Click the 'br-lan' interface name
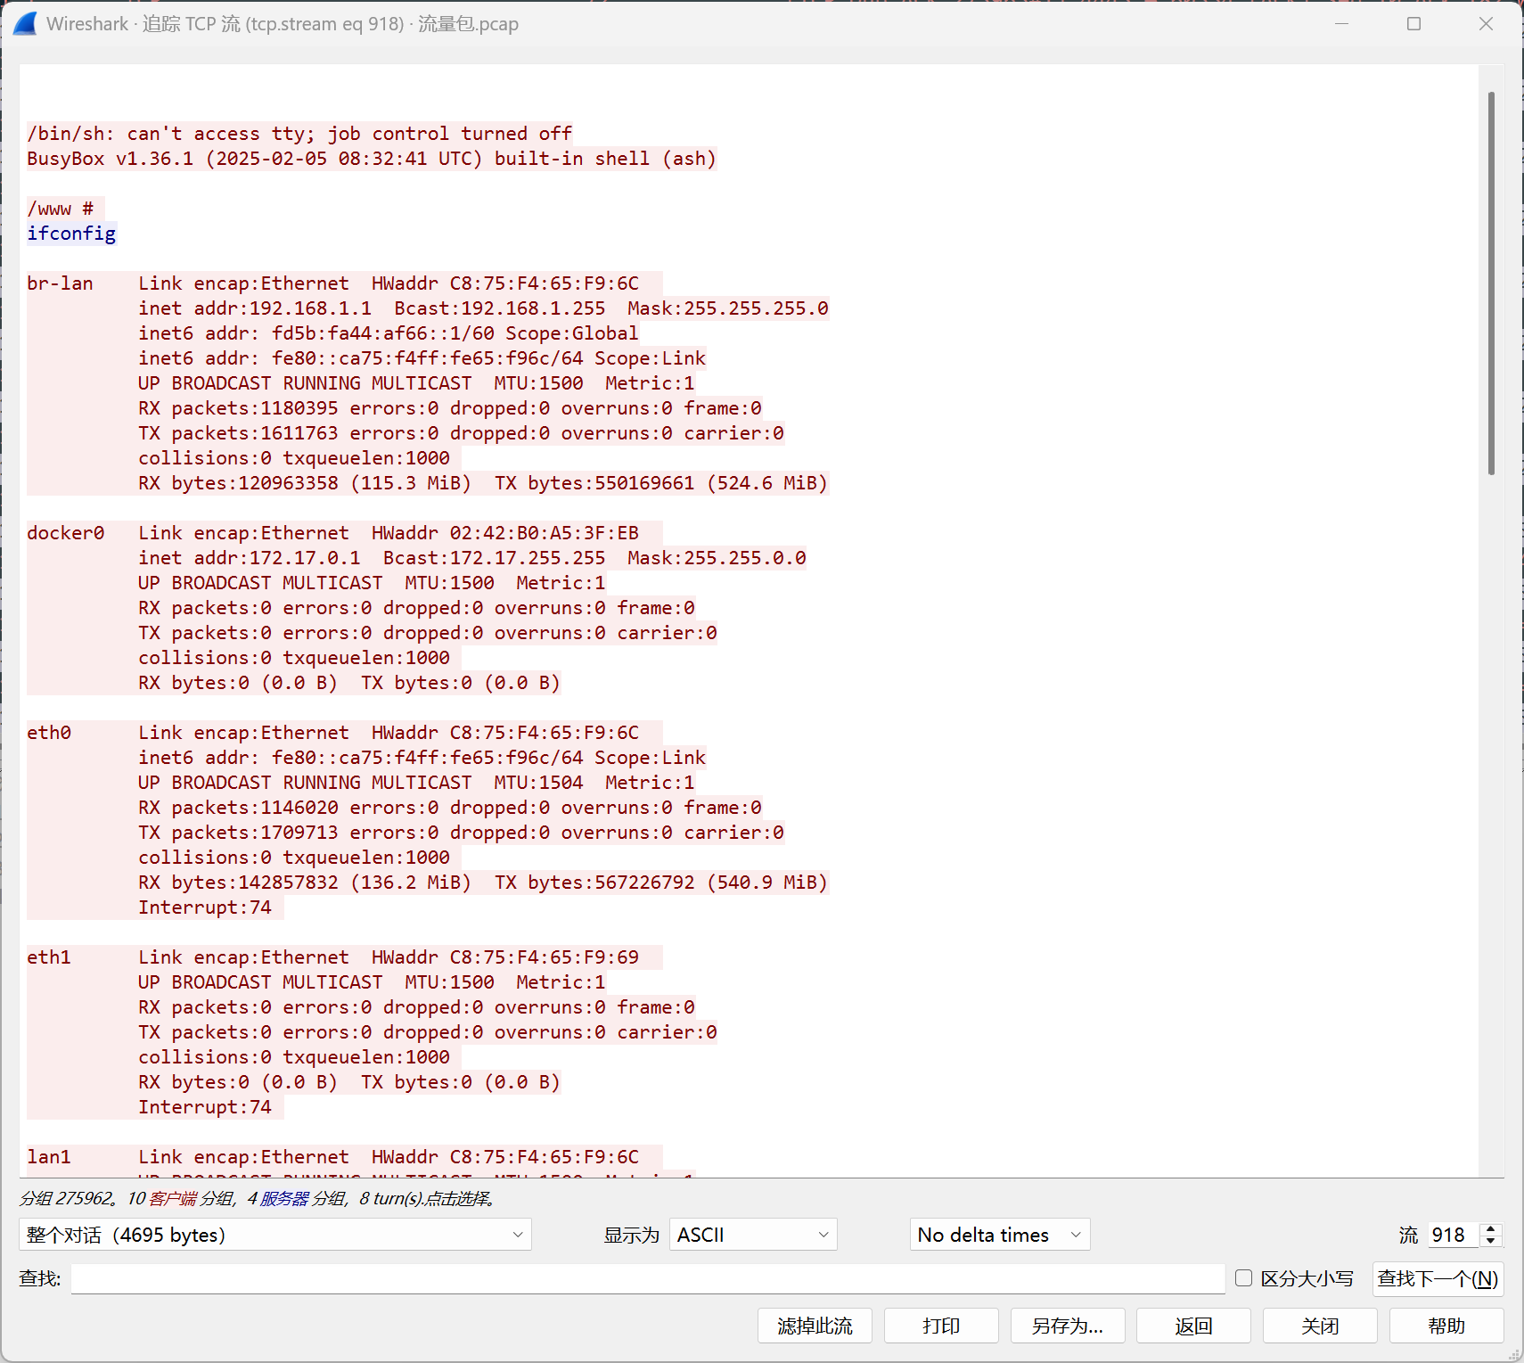Screen dimensions: 1524x1363 click(60, 283)
